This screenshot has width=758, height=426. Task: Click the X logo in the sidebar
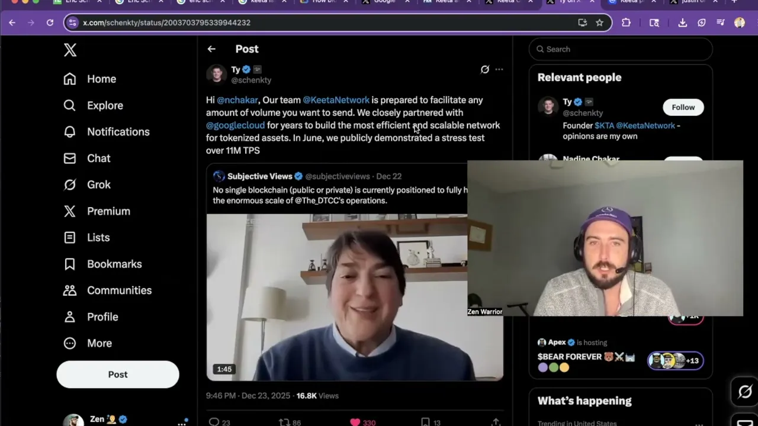[x=70, y=50]
